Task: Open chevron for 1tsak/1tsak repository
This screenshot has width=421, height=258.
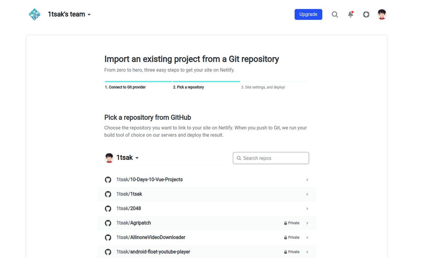Action: coord(307,194)
